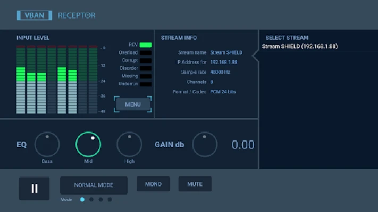
Task: Toggle MONO output
Action: pyautogui.click(x=153, y=184)
